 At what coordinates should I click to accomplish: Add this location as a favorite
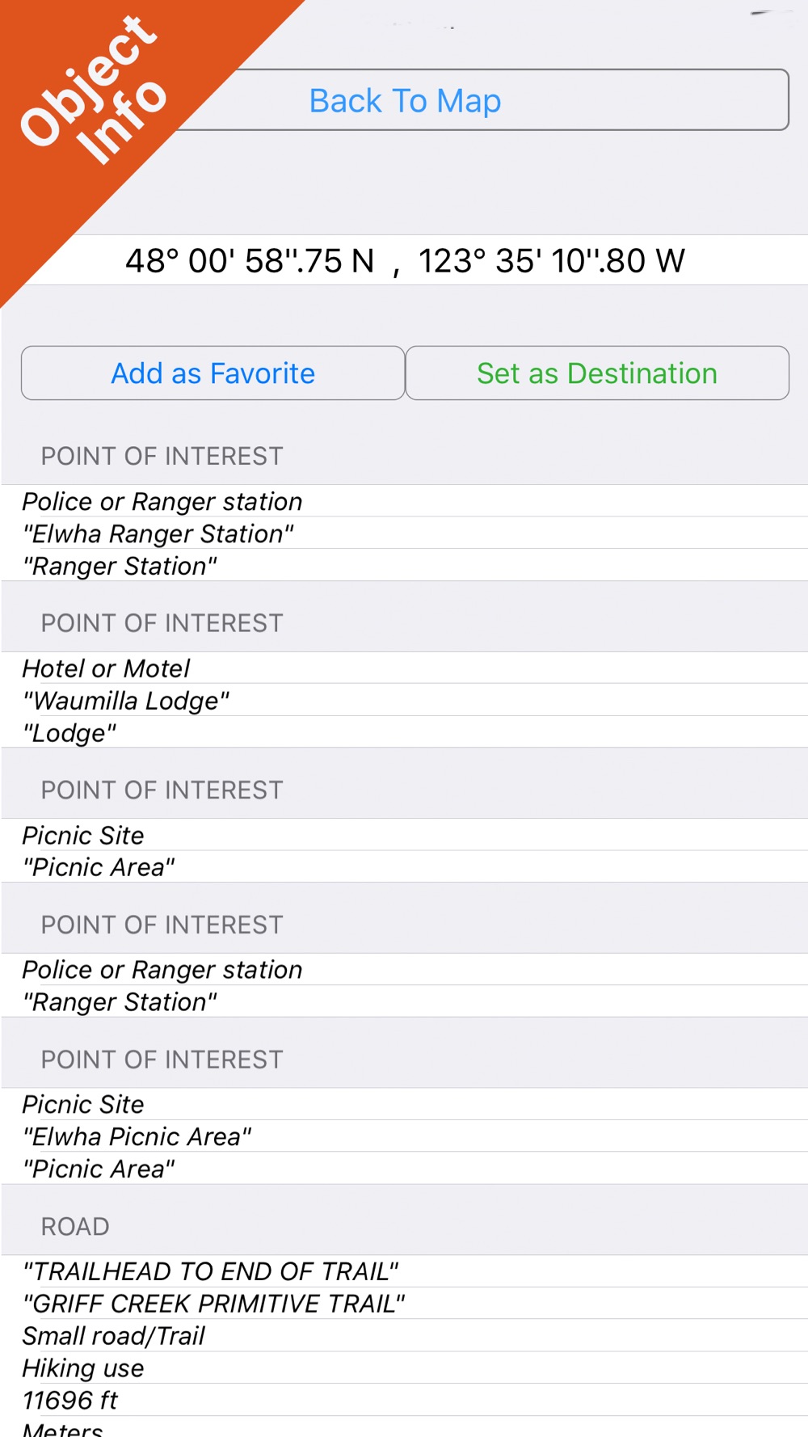pyautogui.click(x=213, y=373)
